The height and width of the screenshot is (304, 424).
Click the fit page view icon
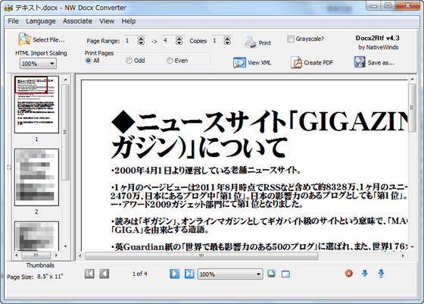click(272, 274)
